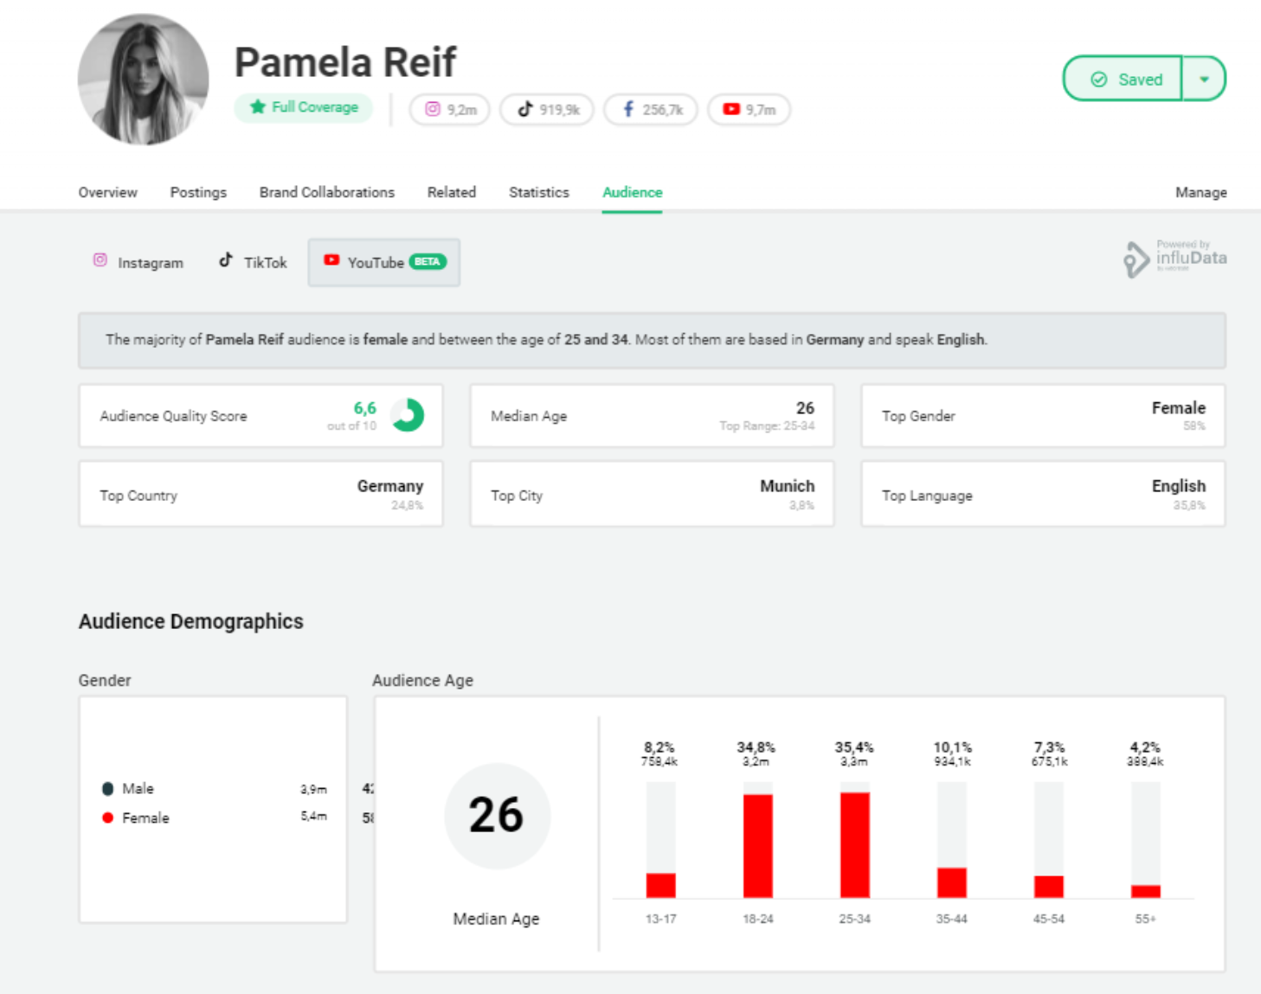This screenshot has width=1261, height=994.
Task: Select the YouTube BETA platform tab
Action: pos(384,262)
